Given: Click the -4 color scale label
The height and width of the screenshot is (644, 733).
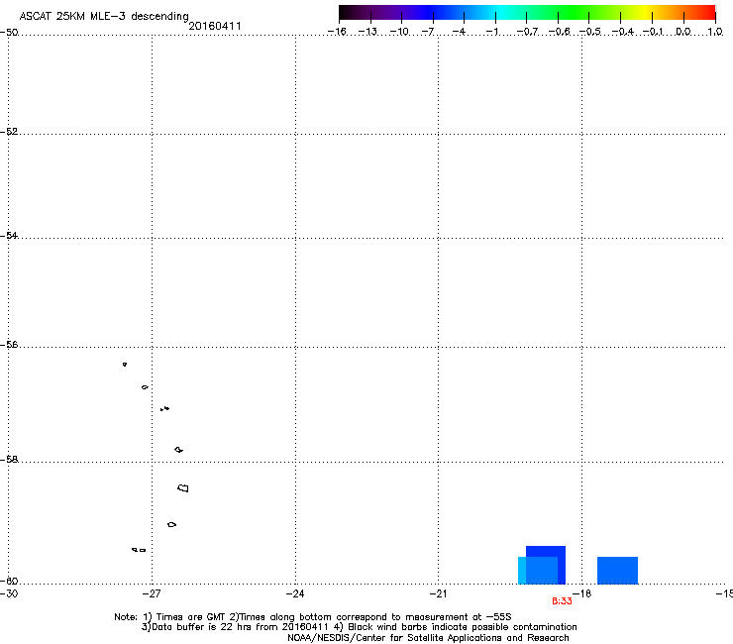Looking at the screenshot, I should [459, 32].
